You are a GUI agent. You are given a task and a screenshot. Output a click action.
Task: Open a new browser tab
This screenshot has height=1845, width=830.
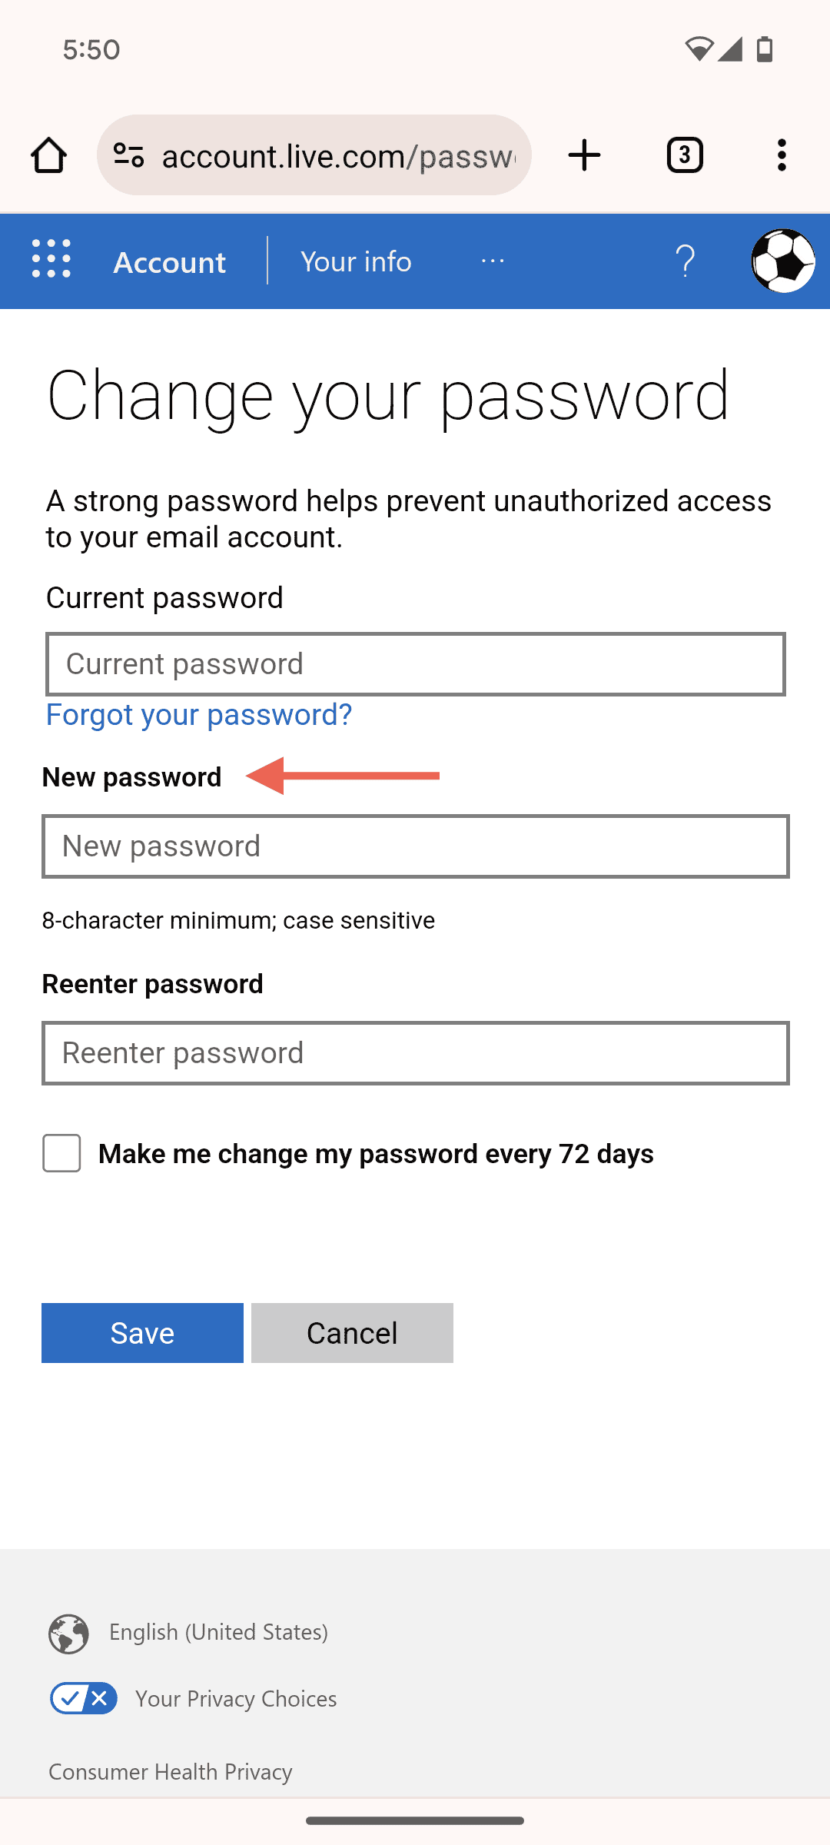(x=584, y=155)
